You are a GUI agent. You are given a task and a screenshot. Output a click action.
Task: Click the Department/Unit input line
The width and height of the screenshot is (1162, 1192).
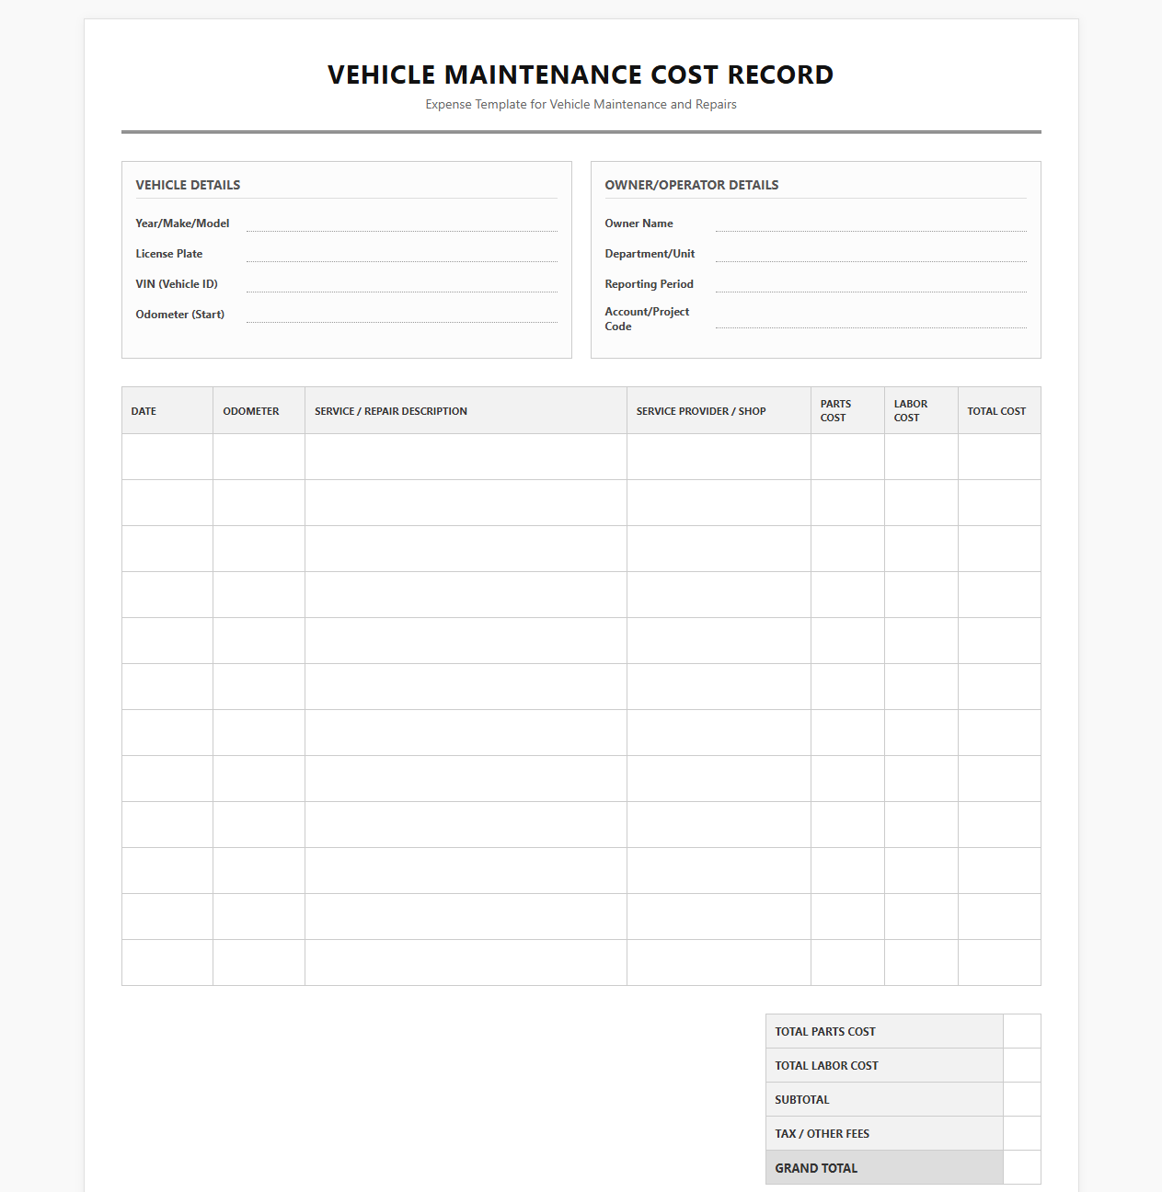[871, 254]
